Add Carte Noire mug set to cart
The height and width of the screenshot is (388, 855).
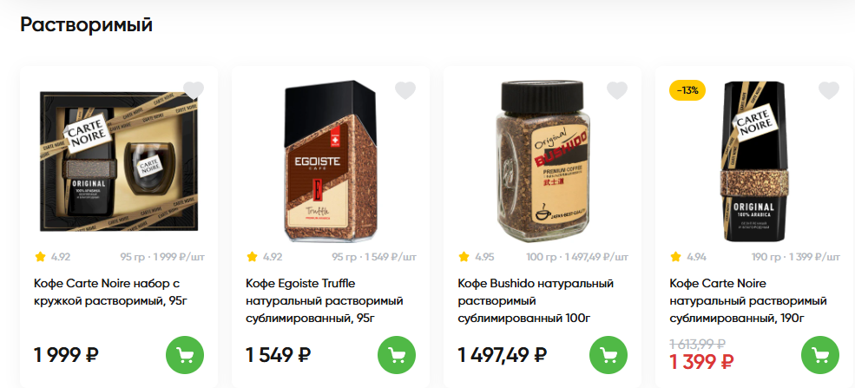(x=185, y=355)
